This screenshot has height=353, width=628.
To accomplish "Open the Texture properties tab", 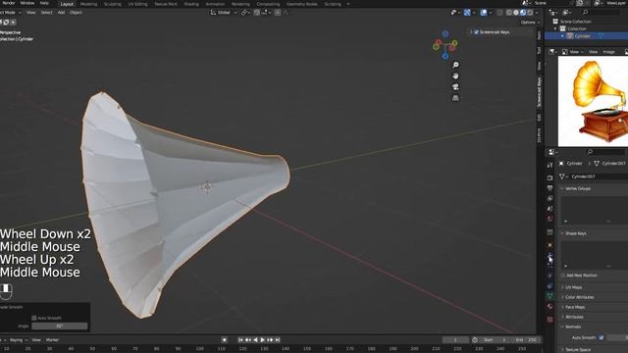I will coord(549,320).
